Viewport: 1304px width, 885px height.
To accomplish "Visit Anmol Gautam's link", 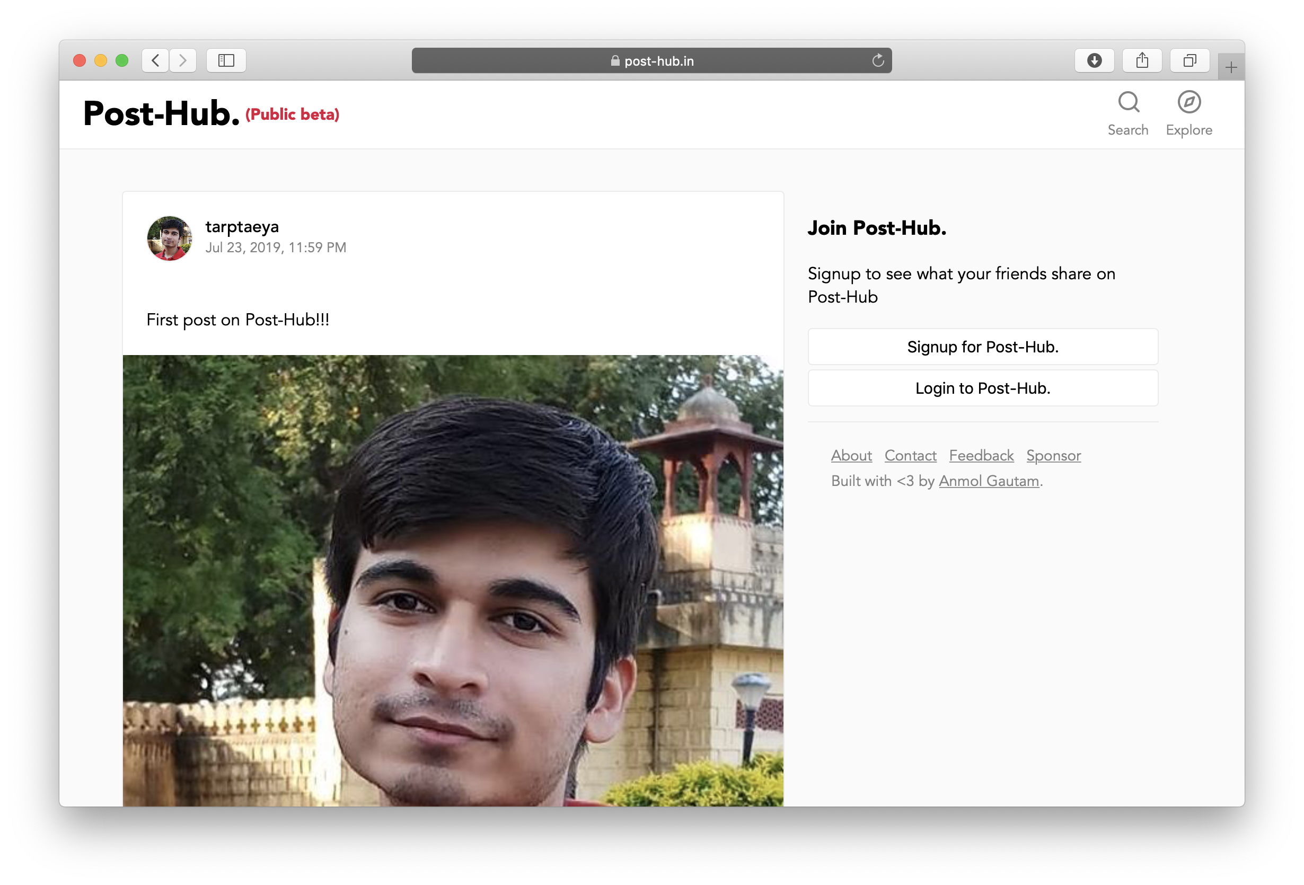I will coord(989,481).
